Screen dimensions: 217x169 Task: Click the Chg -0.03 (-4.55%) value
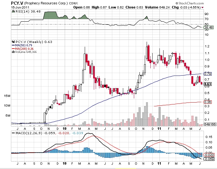[186, 7]
